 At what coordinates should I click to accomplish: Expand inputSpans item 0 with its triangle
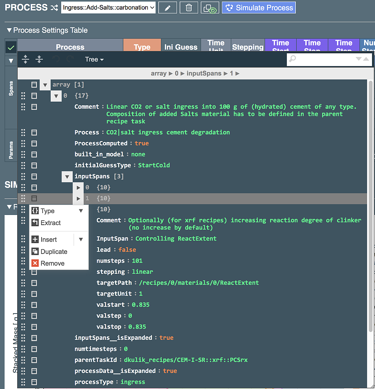coord(78,187)
